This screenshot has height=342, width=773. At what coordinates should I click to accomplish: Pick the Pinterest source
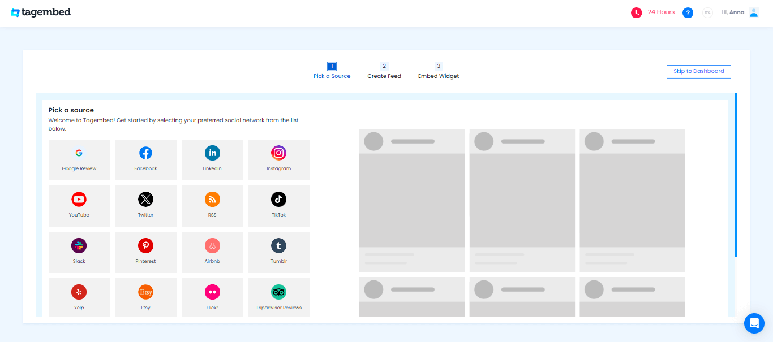(x=145, y=252)
